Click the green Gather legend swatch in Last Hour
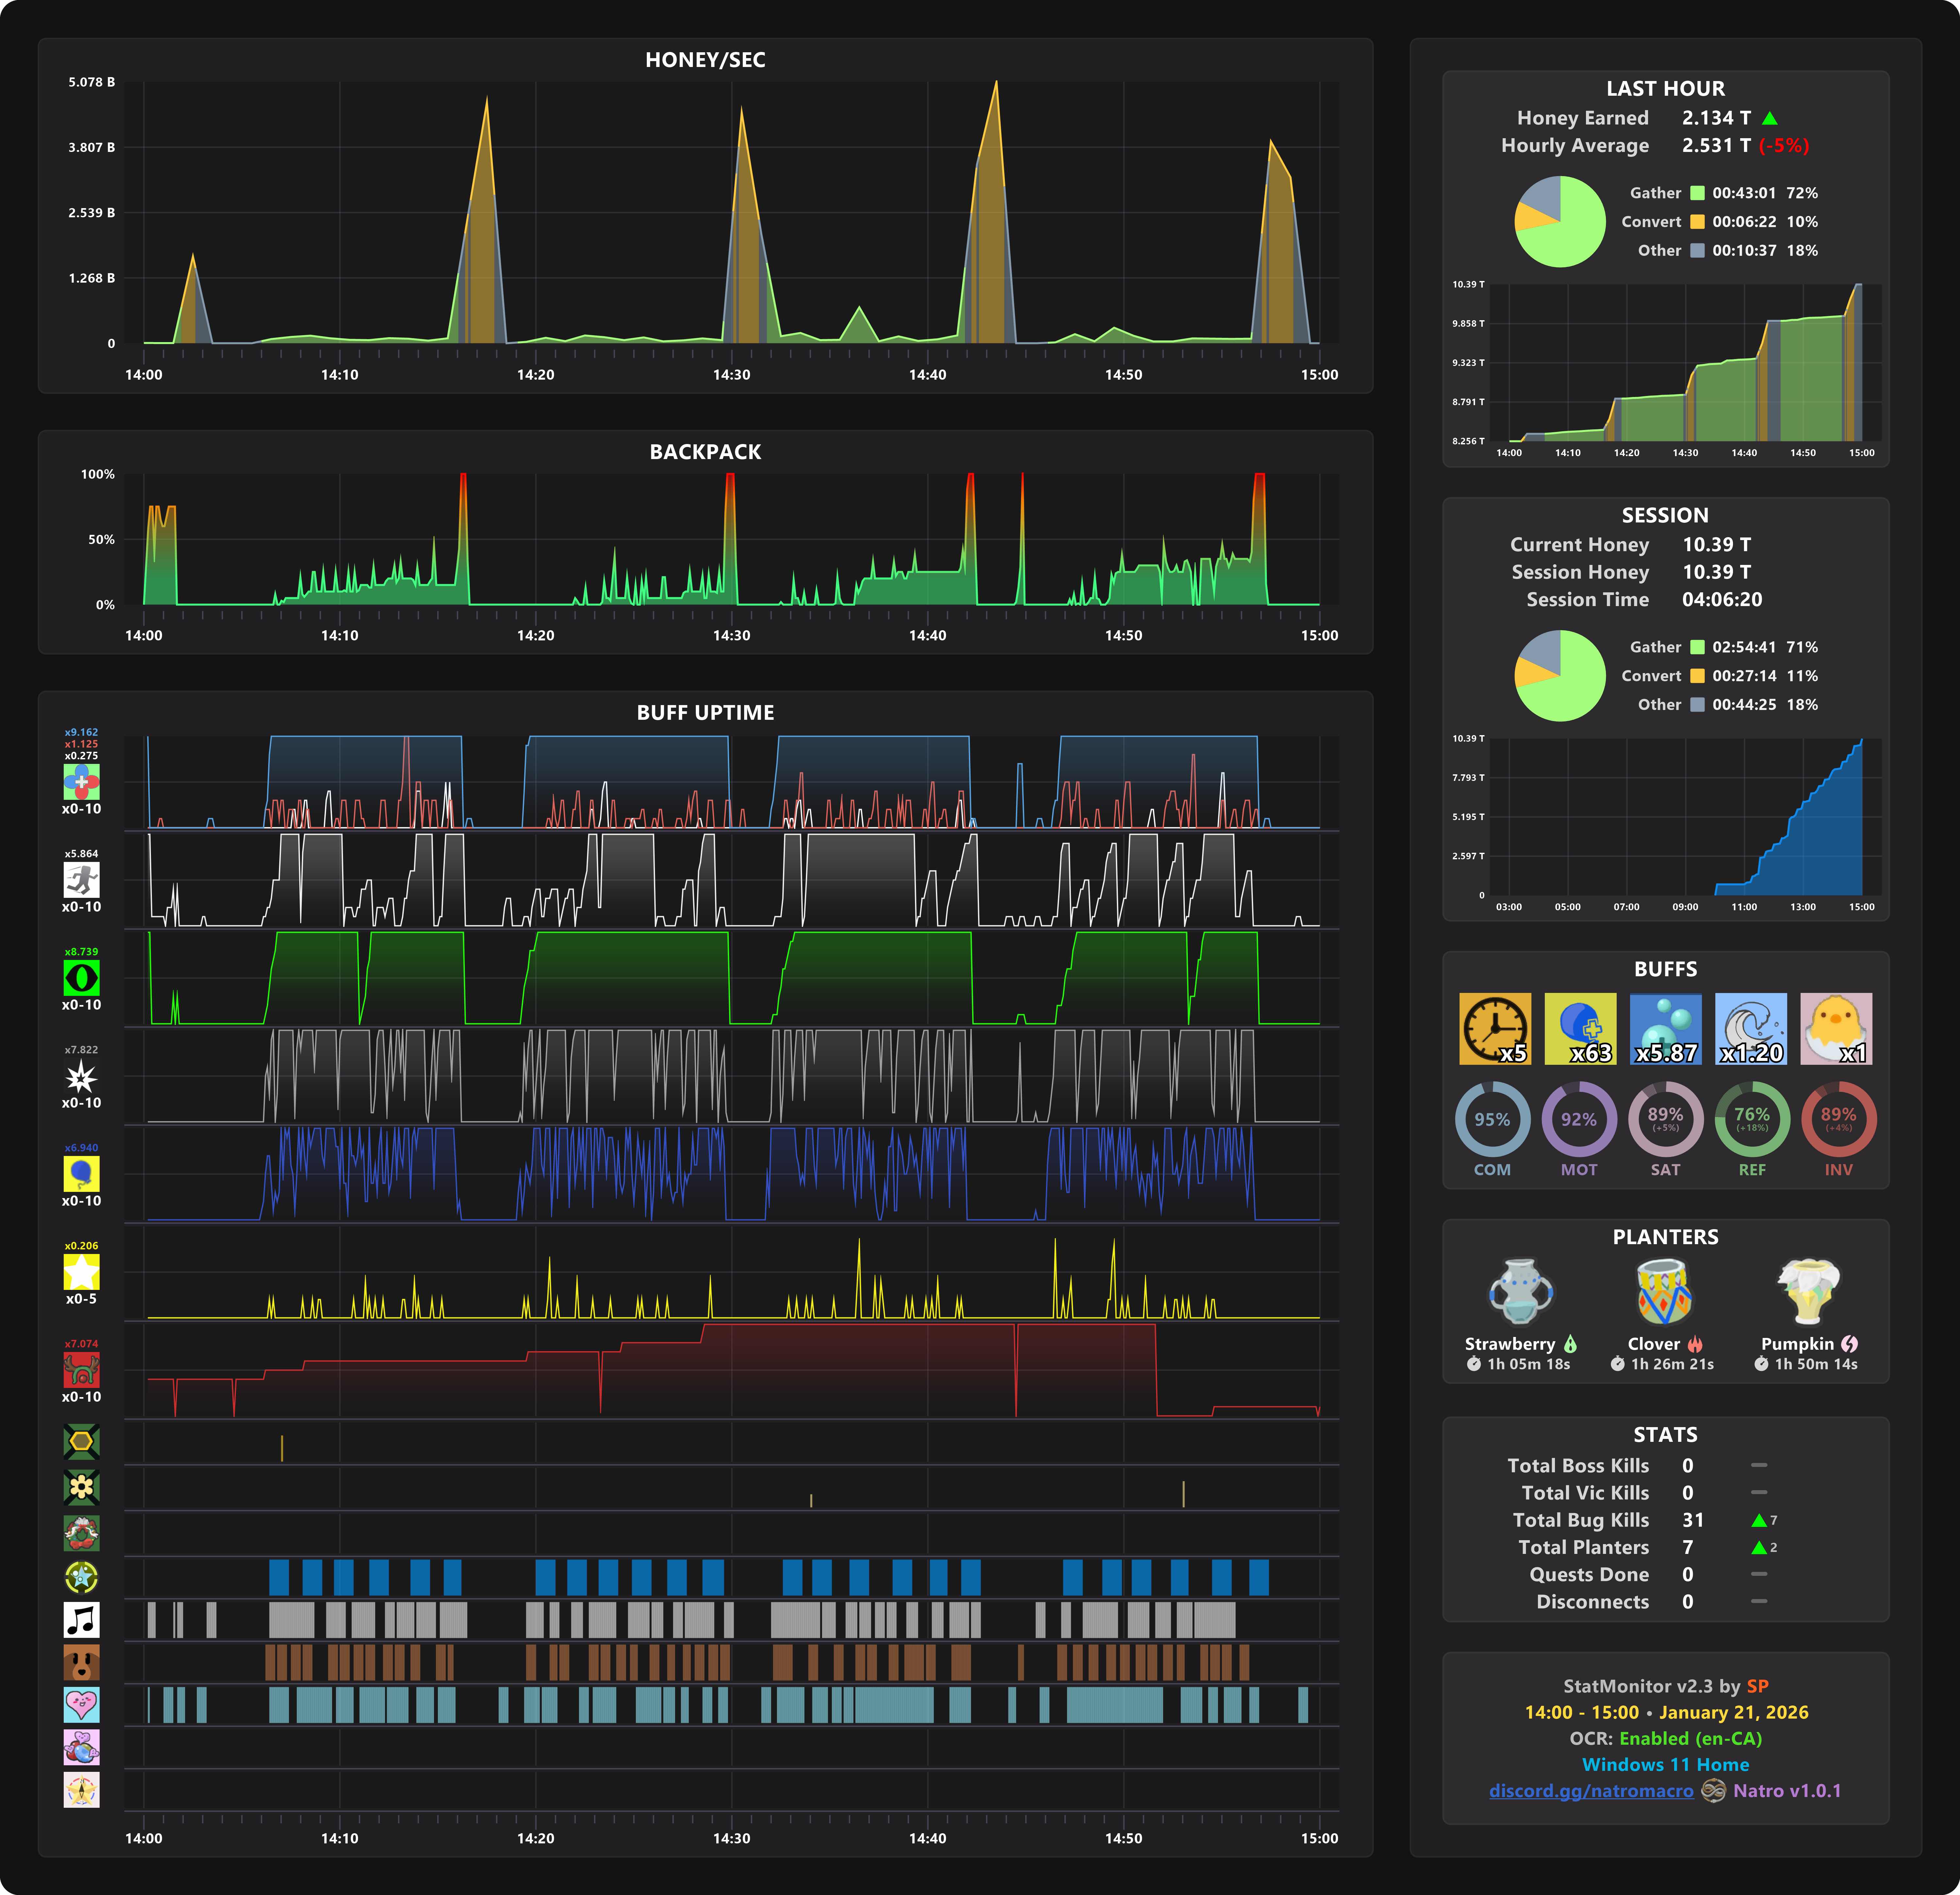1960x1895 pixels. pyautogui.click(x=1697, y=193)
